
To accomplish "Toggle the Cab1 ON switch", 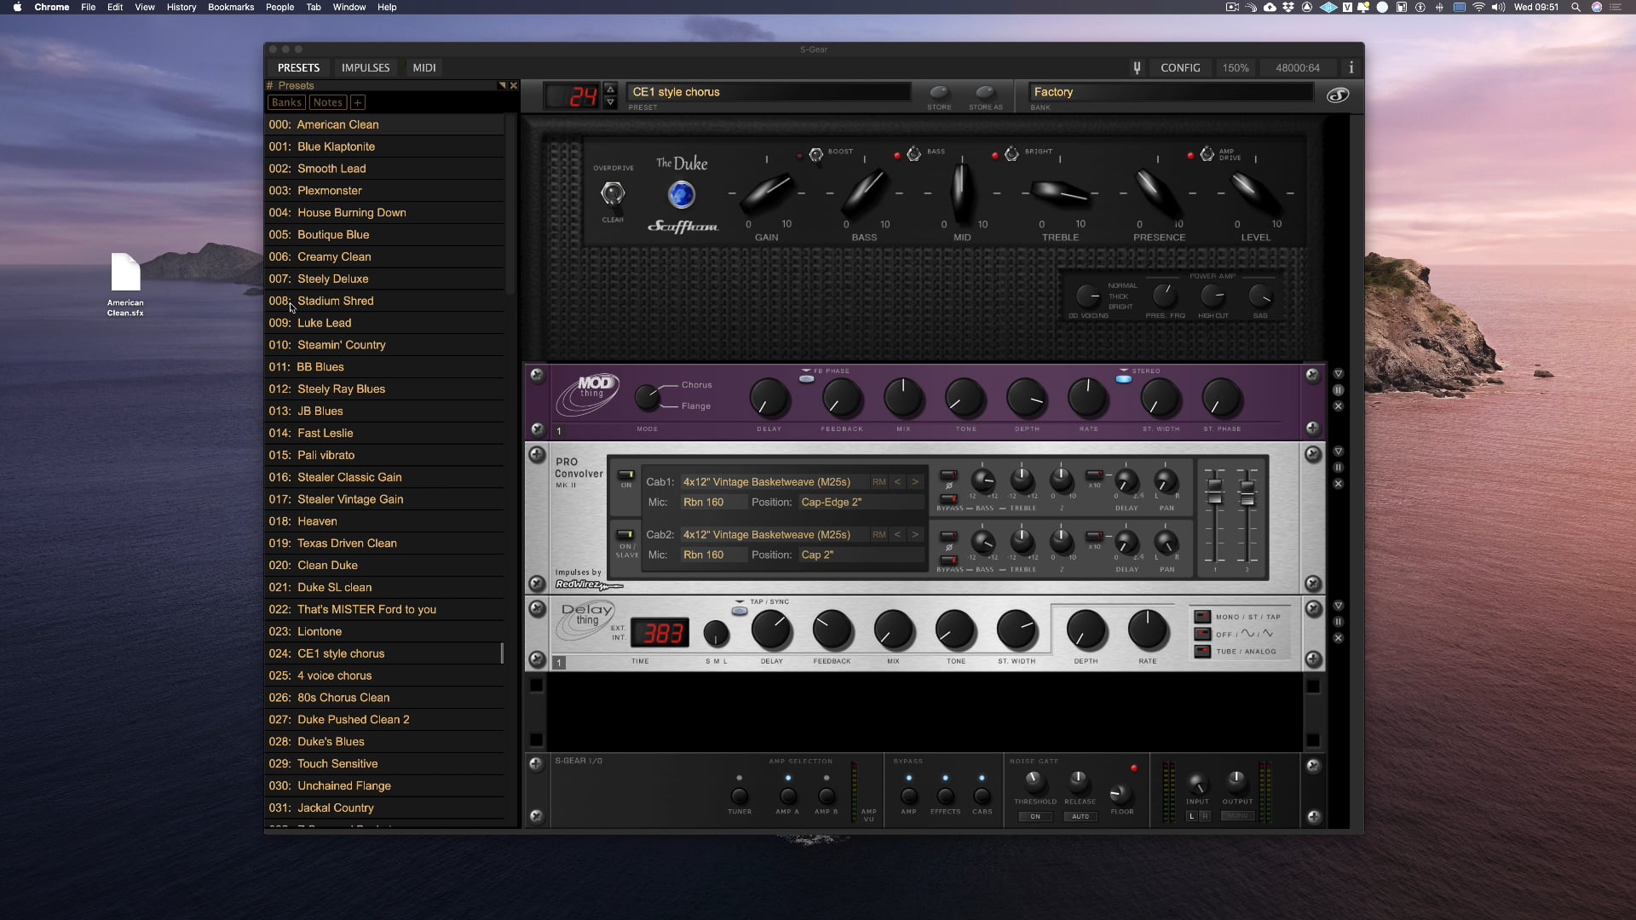I will pyautogui.click(x=625, y=474).
